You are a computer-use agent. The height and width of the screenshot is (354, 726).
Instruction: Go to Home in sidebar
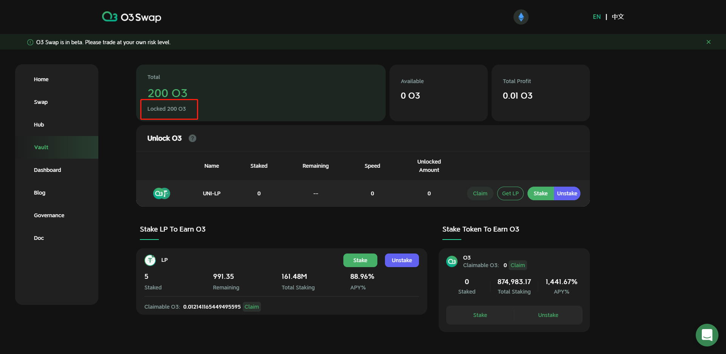(x=41, y=79)
